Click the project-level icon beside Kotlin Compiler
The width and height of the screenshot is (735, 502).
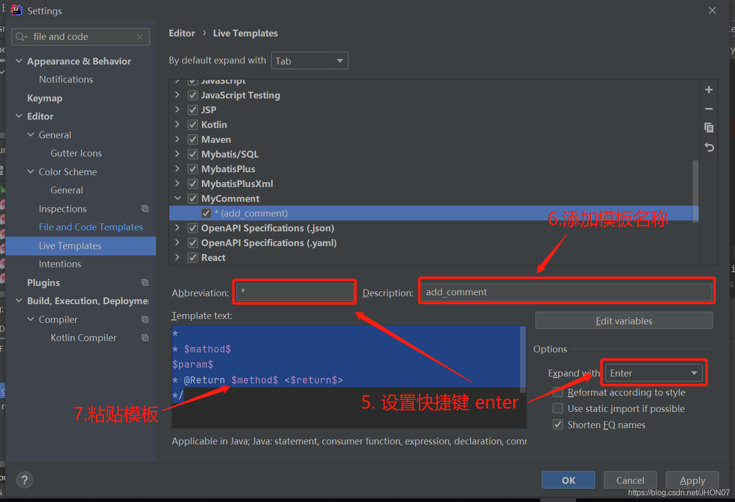(145, 338)
